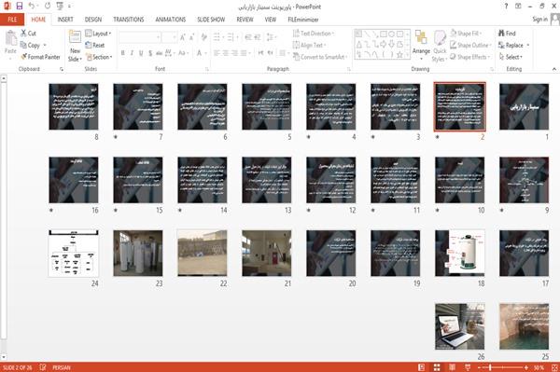Image resolution: width=560 pixels, height=372 pixels.
Task: Select slide 1 thumbnail
Action: pos(524,106)
